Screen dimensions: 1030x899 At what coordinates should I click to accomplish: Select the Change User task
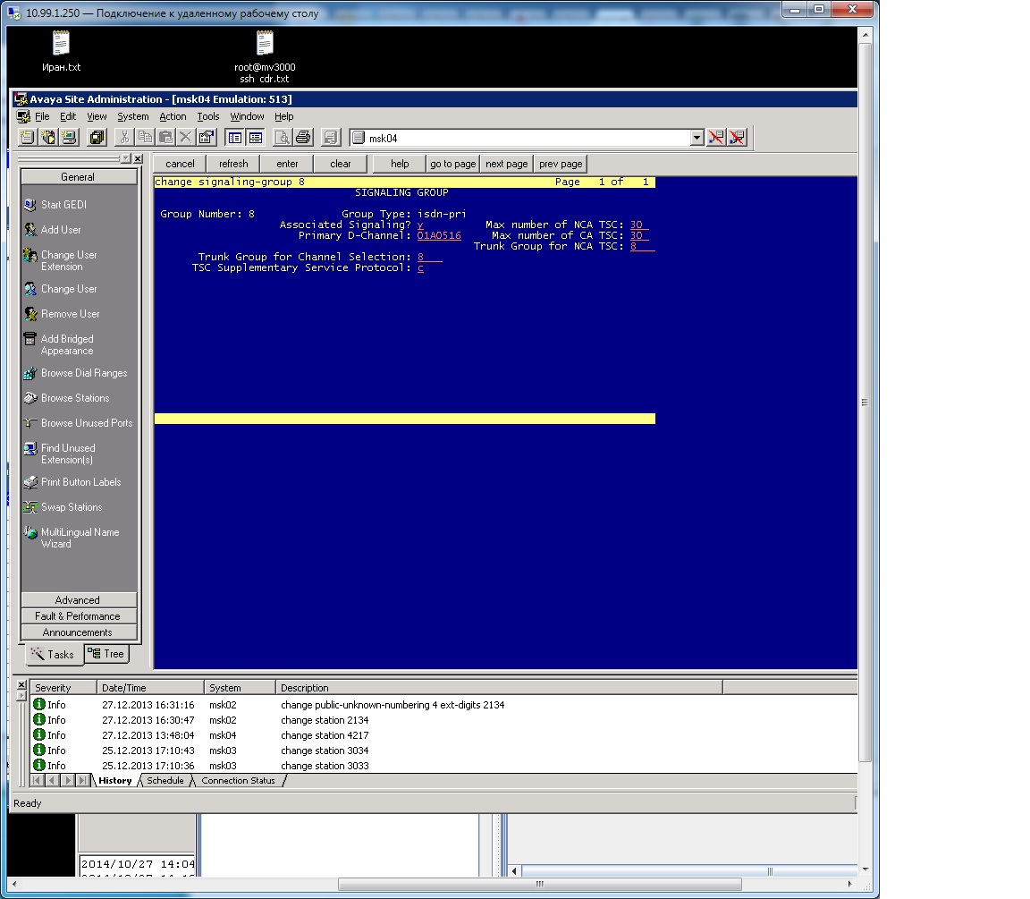coord(60,289)
